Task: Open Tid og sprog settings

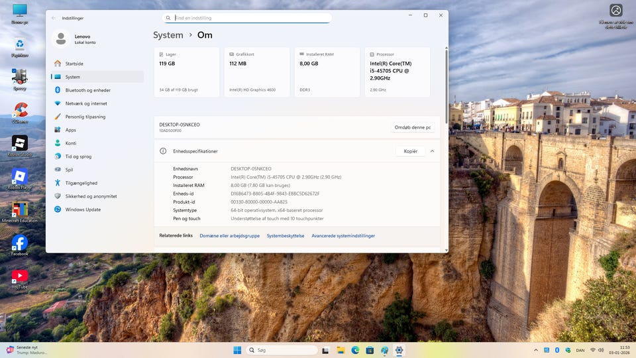Action: pyautogui.click(x=97, y=156)
